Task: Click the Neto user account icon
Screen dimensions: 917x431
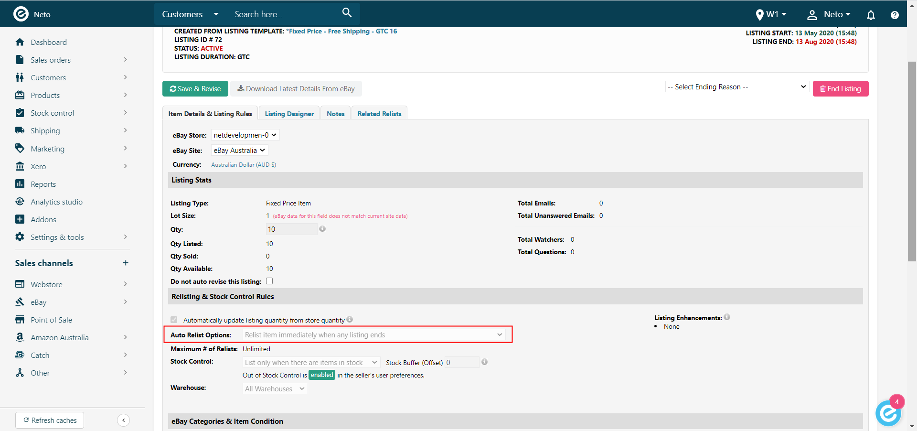Action: click(812, 15)
